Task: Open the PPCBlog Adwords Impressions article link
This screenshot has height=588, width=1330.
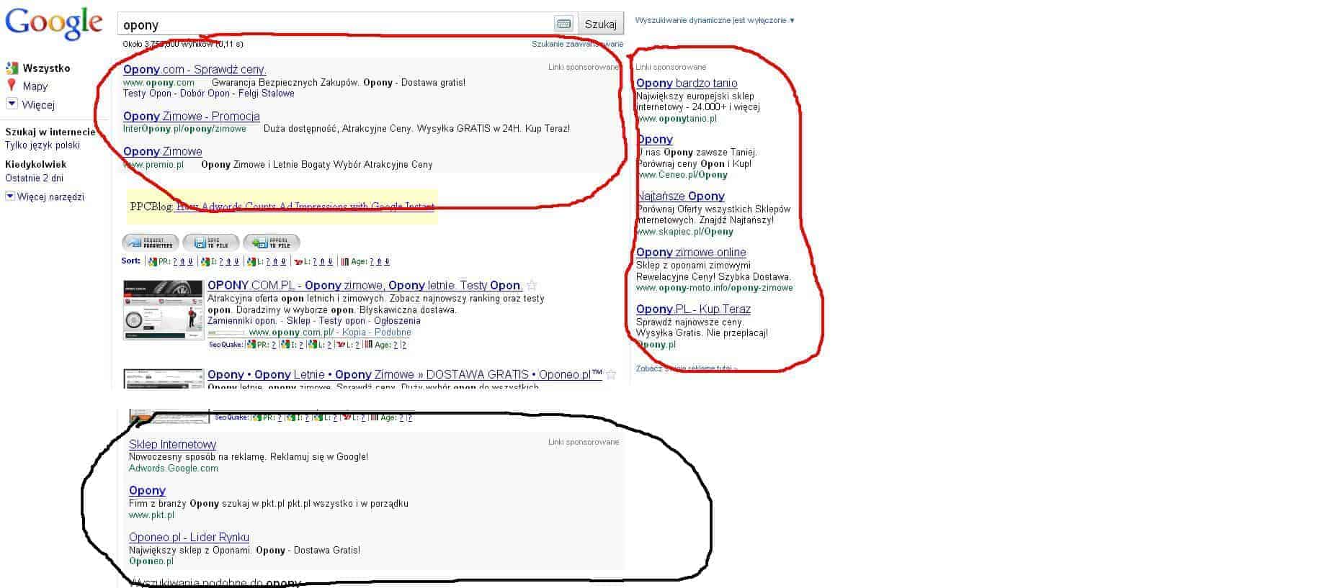Action: point(305,207)
